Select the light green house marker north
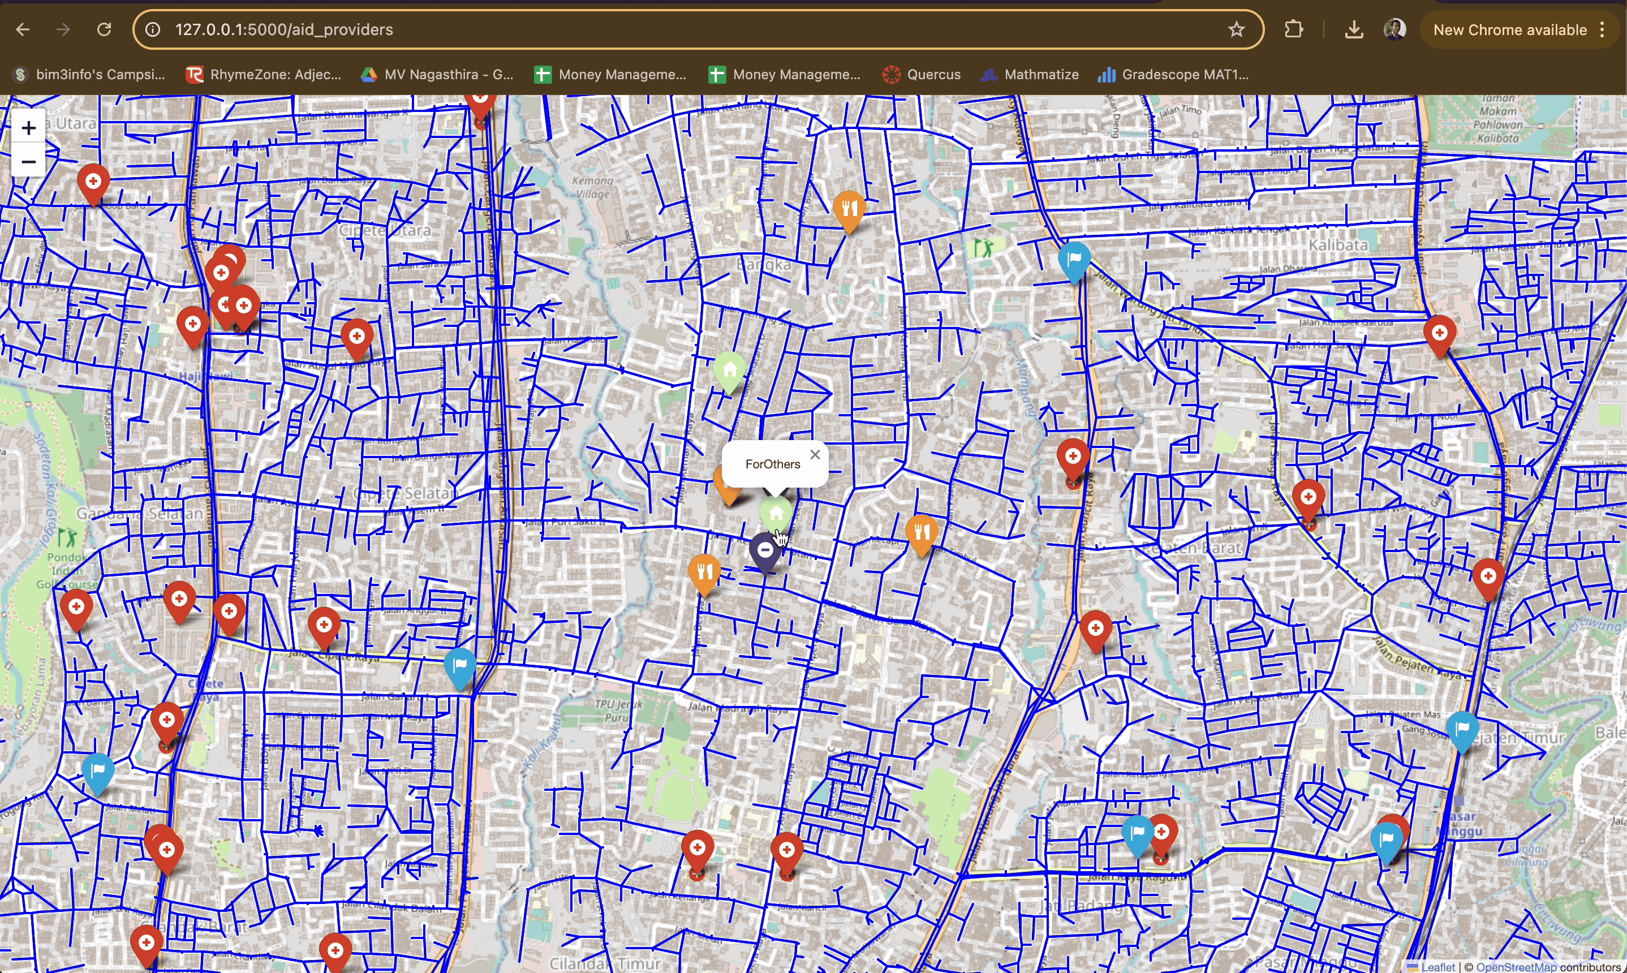The image size is (1627, 973). point(729,371)
